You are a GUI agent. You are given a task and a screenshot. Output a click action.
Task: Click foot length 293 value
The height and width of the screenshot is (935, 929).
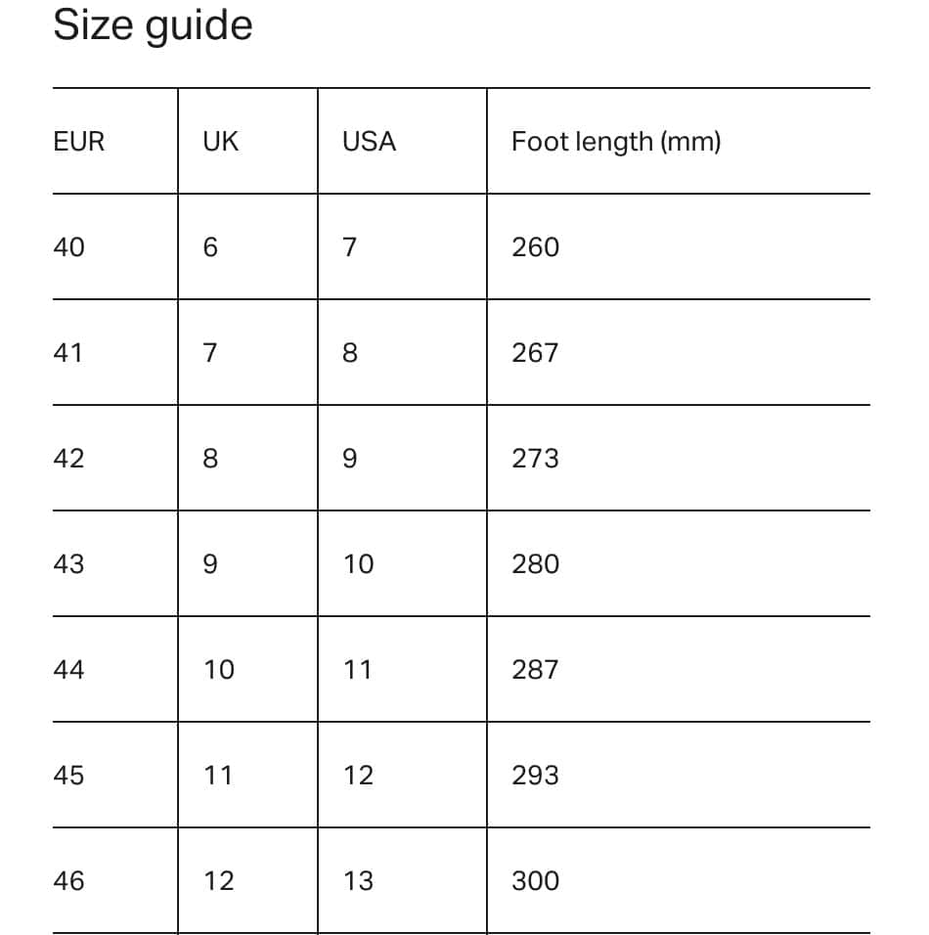pos(536,776)
